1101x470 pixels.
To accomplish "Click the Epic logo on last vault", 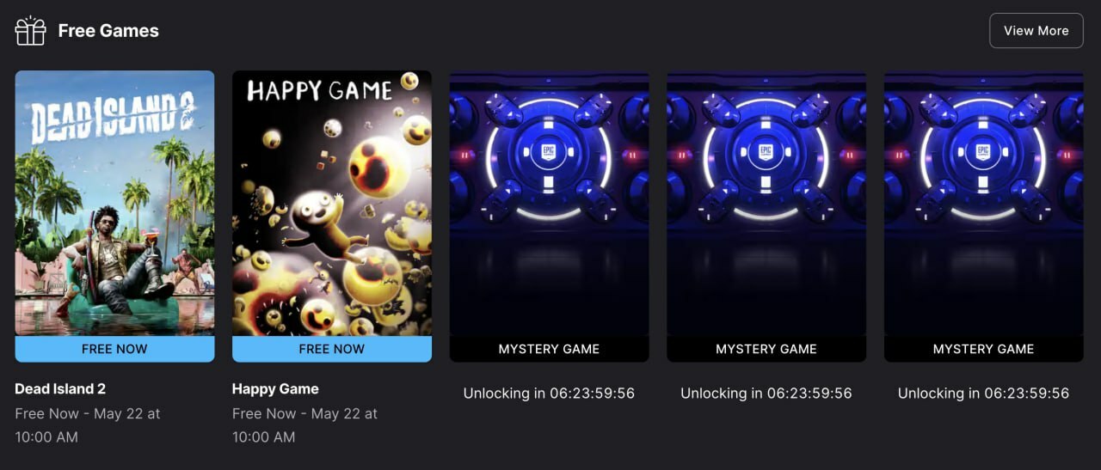I will point(984,154).
